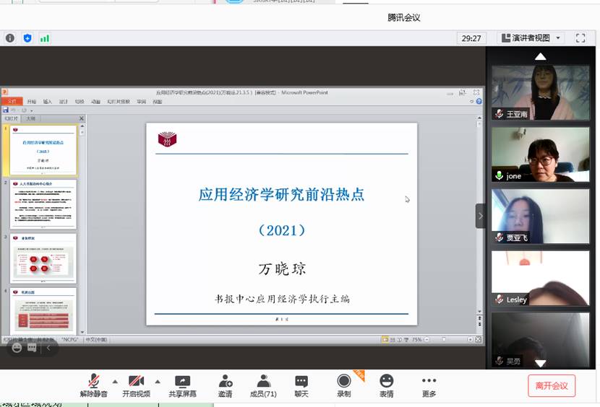Turn on camera via 开启视频
This screenshot has height=407, width=600.
click(136, 386)
